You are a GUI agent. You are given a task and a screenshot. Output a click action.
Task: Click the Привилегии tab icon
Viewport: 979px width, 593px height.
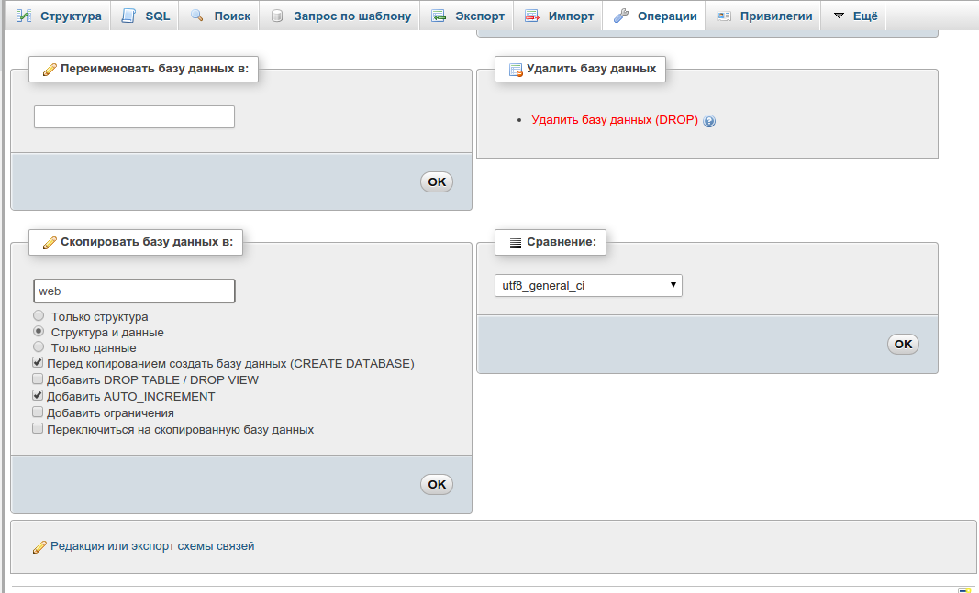(724, 16)
